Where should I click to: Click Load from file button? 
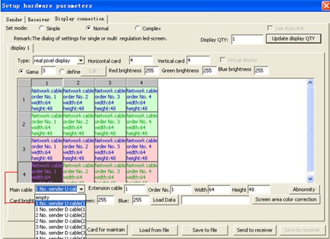click(x=154, y=230)
